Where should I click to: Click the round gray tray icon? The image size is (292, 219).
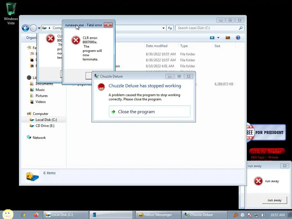tap(242, 215)
